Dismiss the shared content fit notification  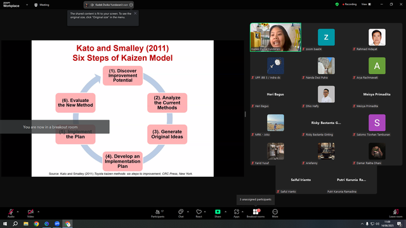[135, 13]
